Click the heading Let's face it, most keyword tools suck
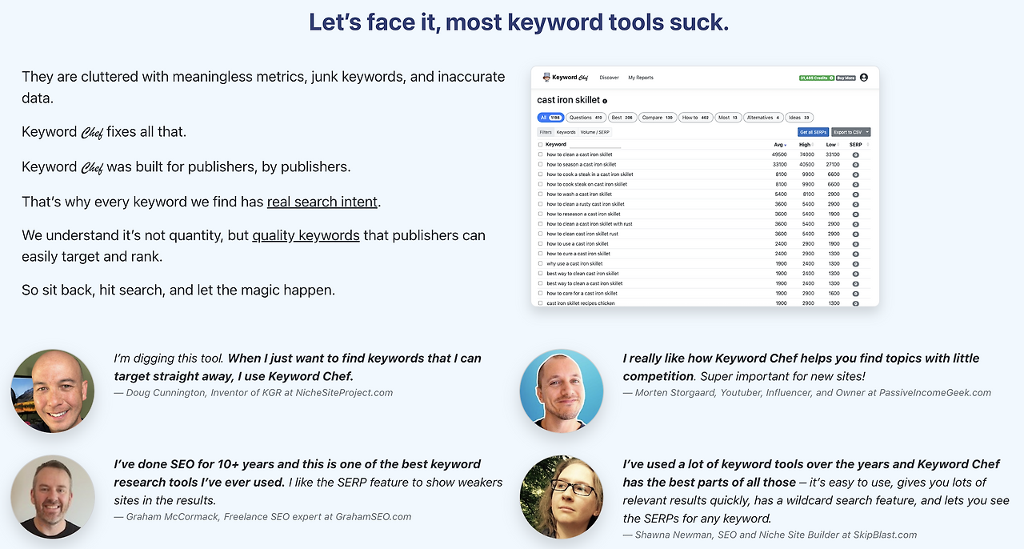Screen dimensions: 1024x549 pyautogui.click(x=518, y=22)
